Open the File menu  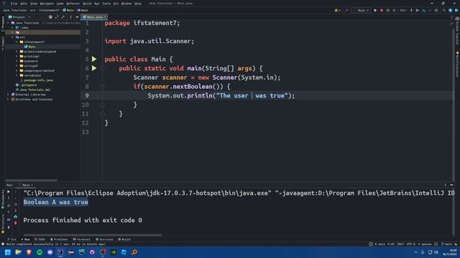tap(14, 4)
